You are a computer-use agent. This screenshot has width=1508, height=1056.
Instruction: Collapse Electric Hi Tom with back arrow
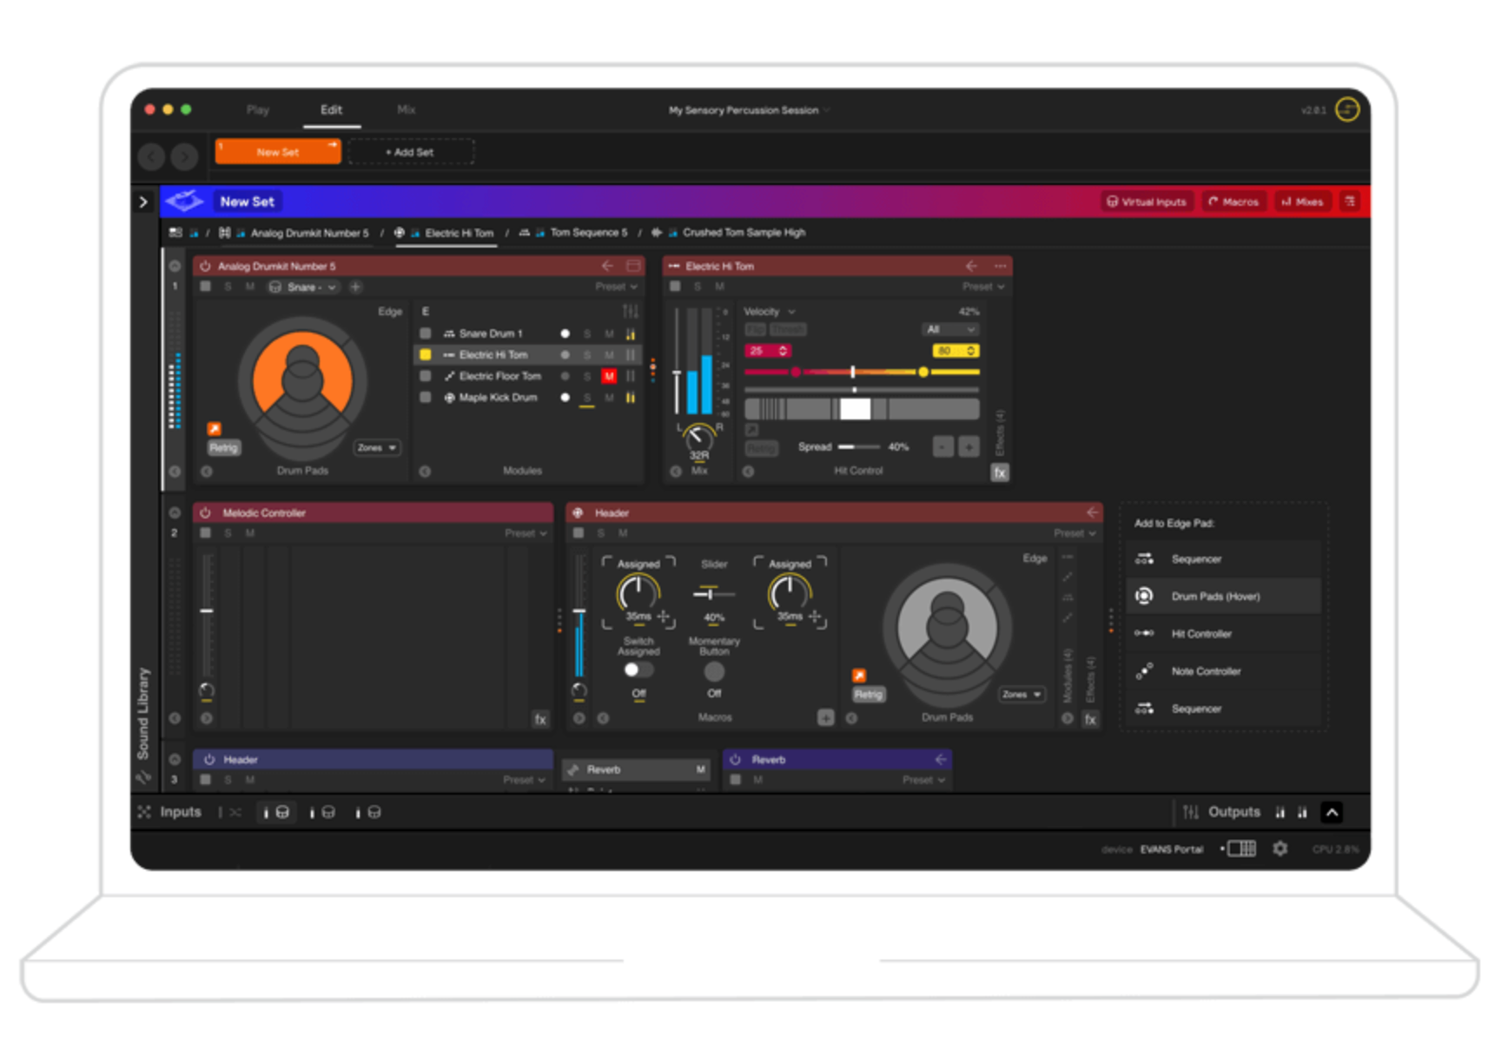[x=972, y=266]
